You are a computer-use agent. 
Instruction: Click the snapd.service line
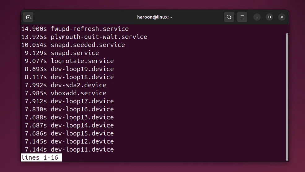click(x=75, y=53)
